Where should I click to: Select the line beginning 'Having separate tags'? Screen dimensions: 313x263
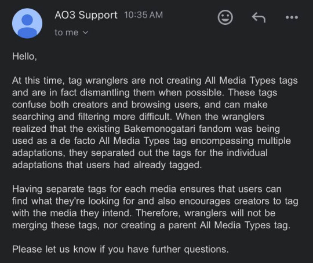pos(147,189)
